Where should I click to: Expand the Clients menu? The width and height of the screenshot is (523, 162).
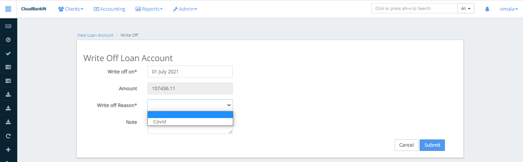(71, 9)
